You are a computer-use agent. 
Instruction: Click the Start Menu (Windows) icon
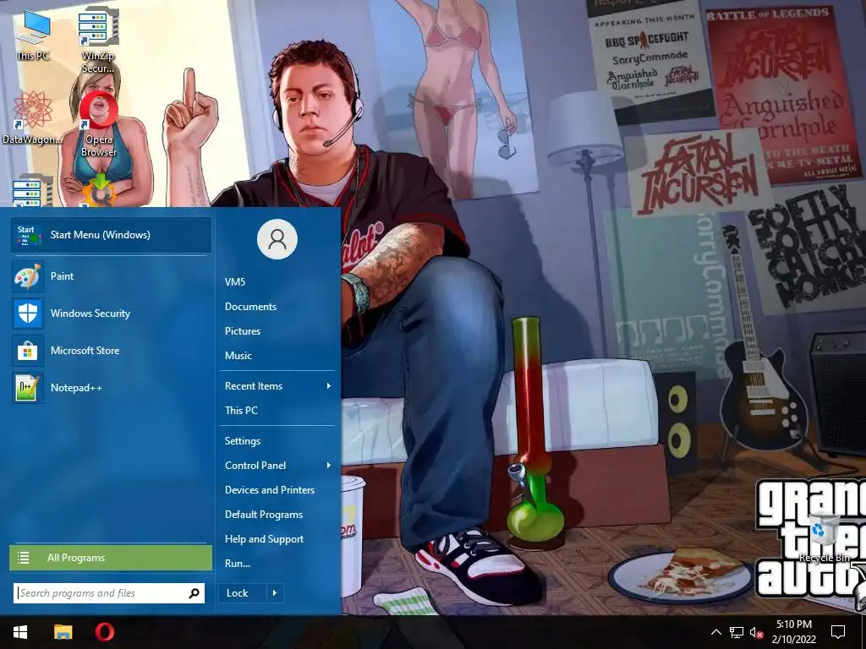[x=29, y=235]
